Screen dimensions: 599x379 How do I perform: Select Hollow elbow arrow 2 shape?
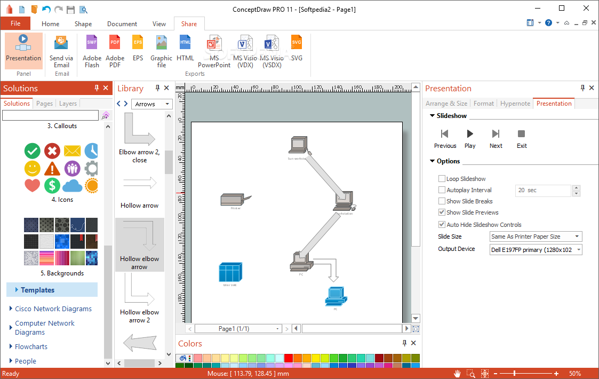(x=139, y=298)
